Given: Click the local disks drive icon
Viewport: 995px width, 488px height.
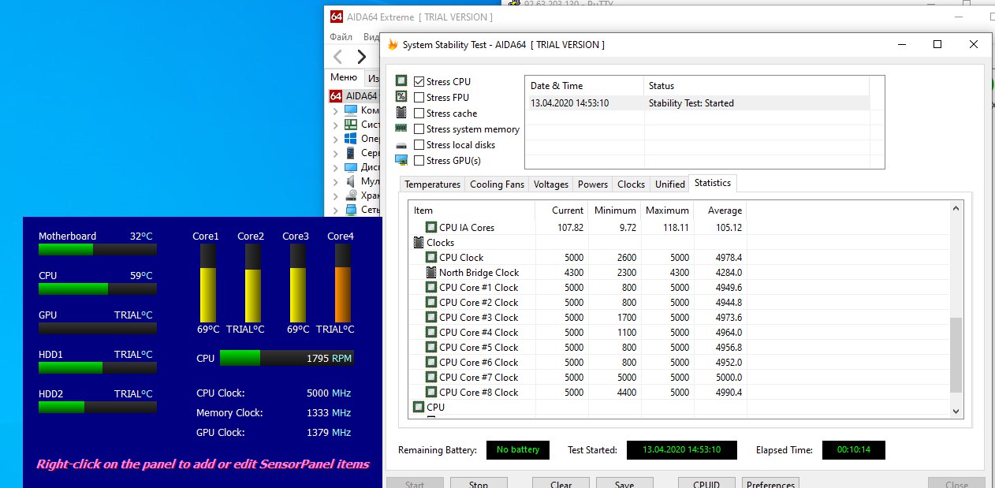Looking at the screenshot, I should [401, 145].
